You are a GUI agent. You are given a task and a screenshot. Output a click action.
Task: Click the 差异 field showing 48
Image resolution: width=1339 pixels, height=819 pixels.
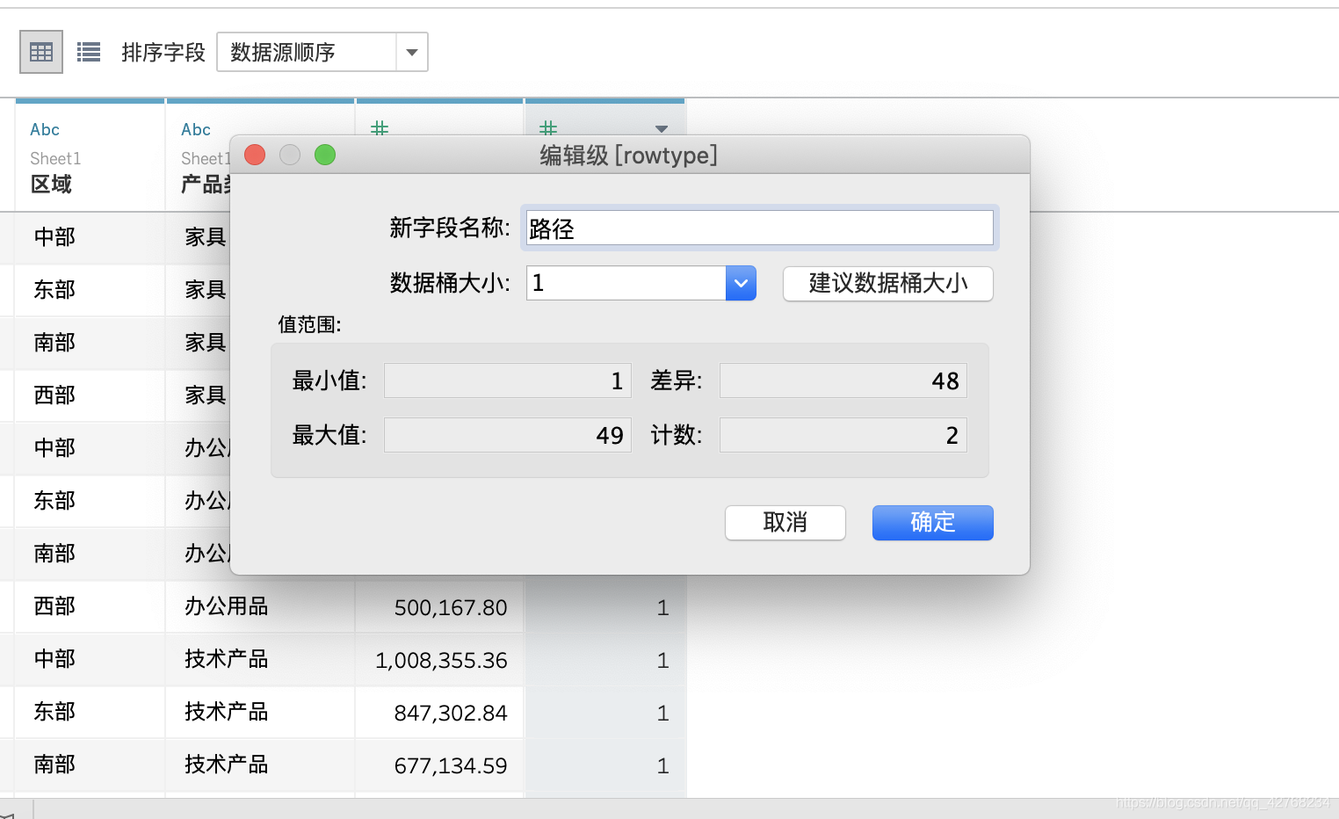tap(843, 381)
